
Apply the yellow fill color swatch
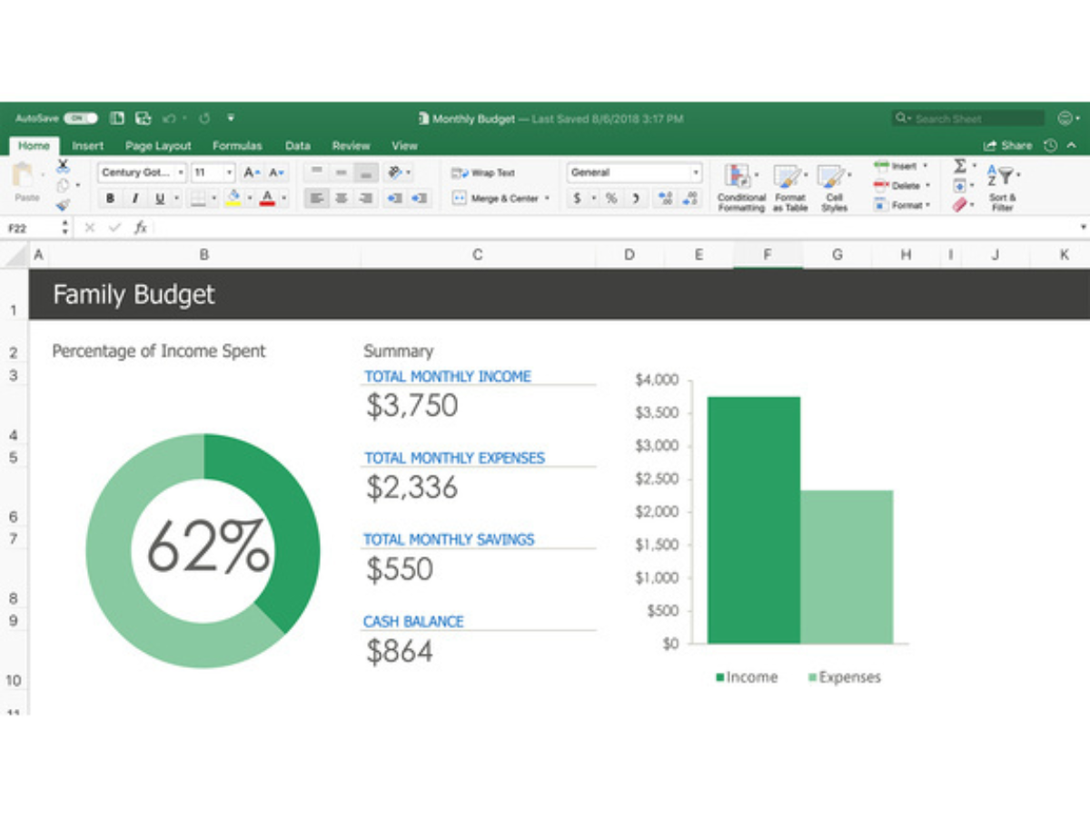click(233, 198)
